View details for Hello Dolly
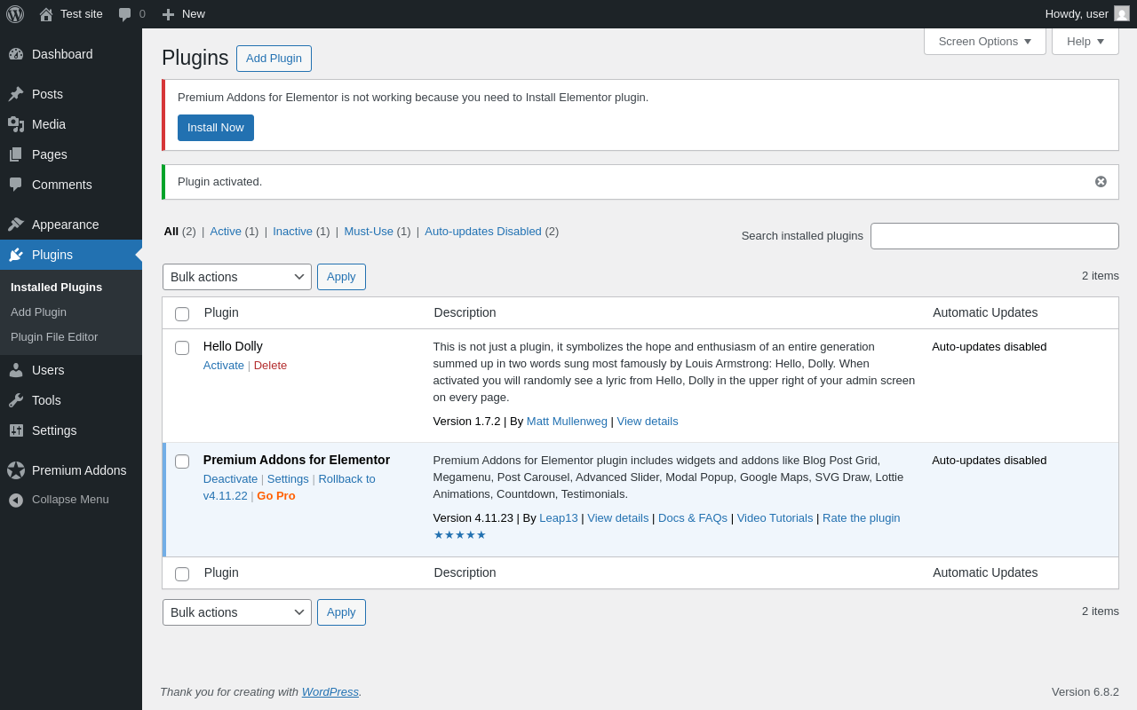This screenshot has height=710, width=1137. click(x=648, y=422)
